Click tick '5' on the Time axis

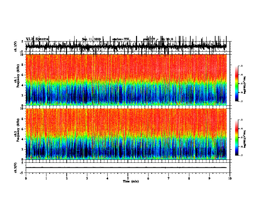pos(128,178)
